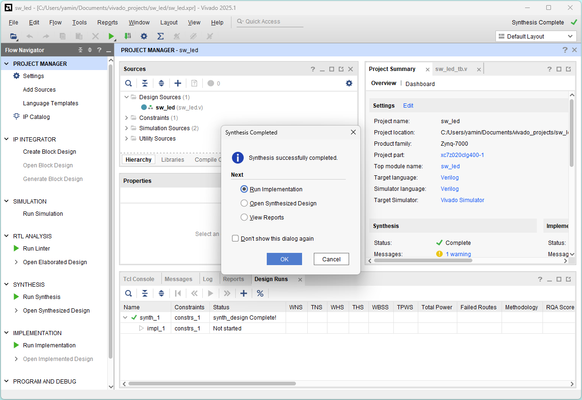Image resolution: width=582 pixels, height=400 pixels.
Task: Expand Simulation Sources tree node
Action: tap(127, 128)
